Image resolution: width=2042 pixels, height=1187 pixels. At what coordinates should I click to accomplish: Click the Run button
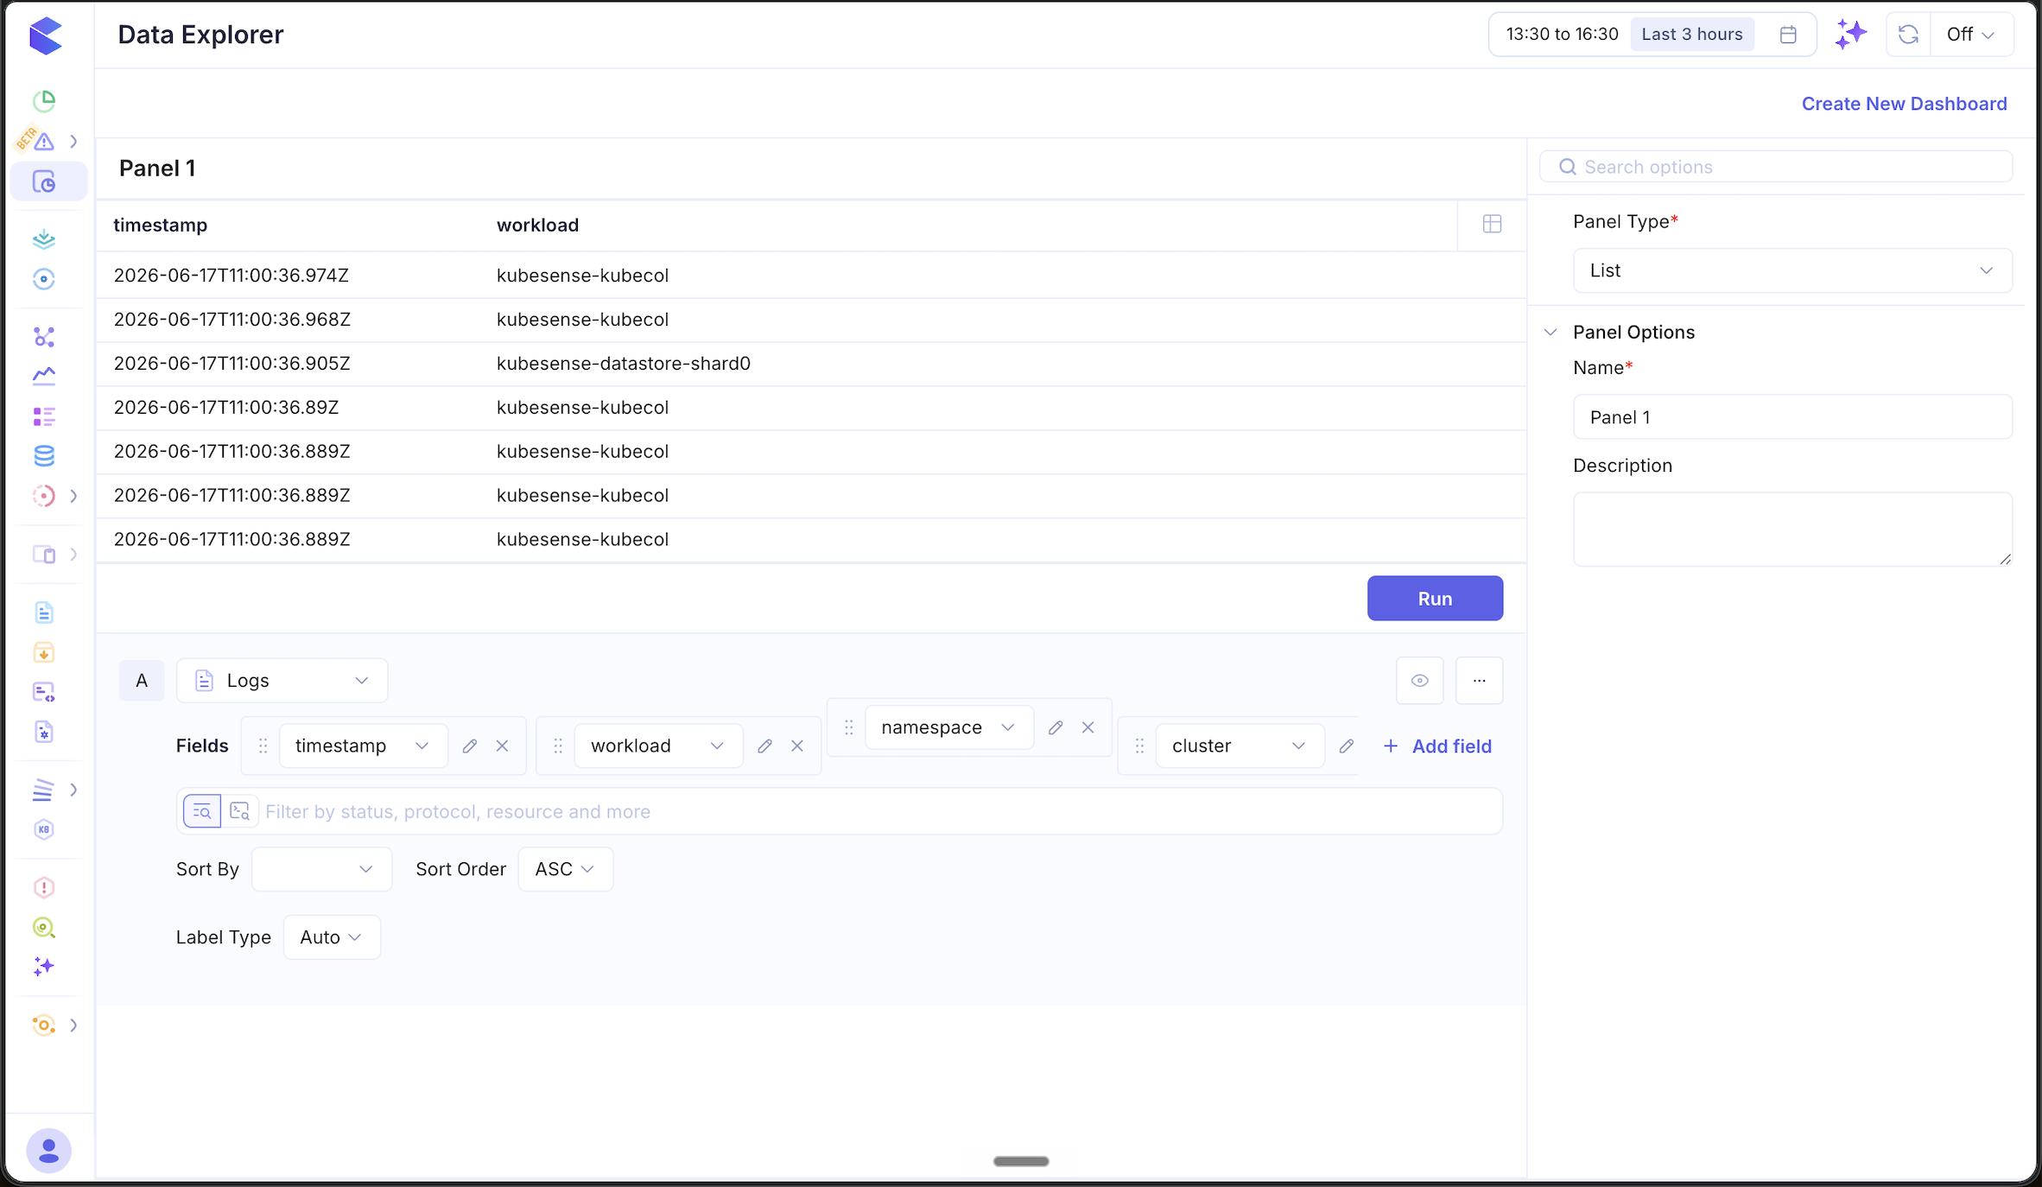pos(1435,598)
